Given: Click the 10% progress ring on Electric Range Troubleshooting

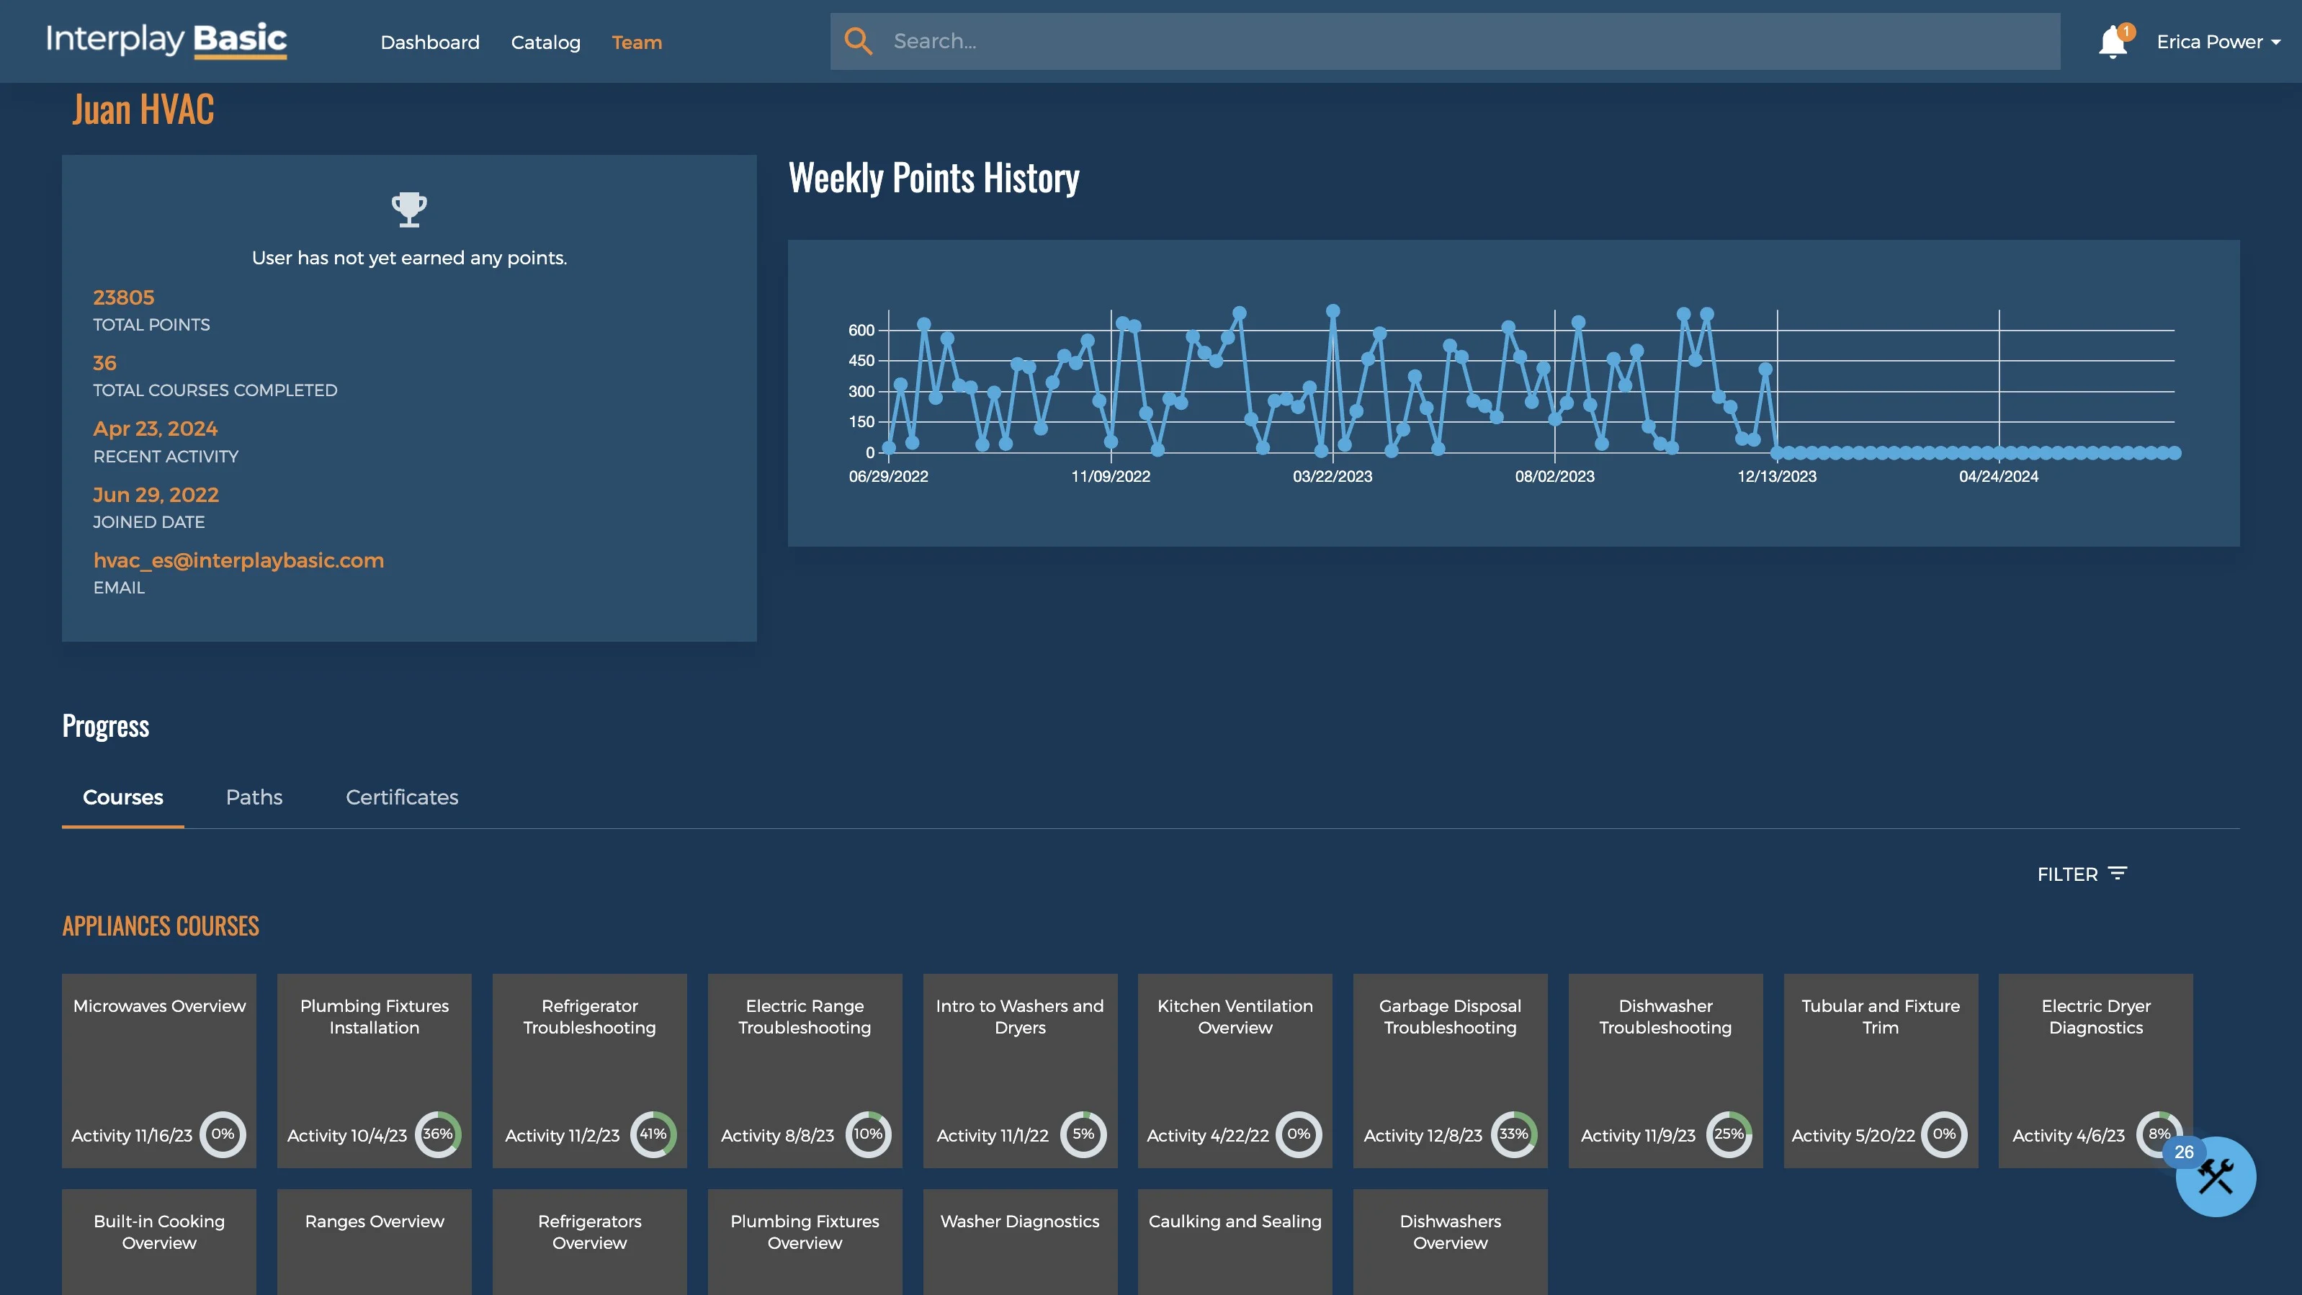Looking at the screenshot, I should (x=868, y=1134).
